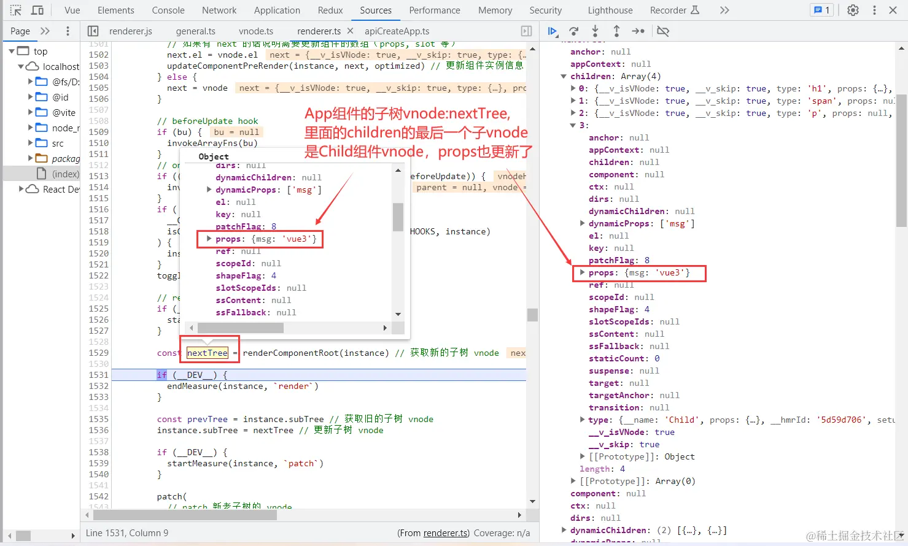Step out of the current function
The image size is (908, 546).
[x=616, y=31]
